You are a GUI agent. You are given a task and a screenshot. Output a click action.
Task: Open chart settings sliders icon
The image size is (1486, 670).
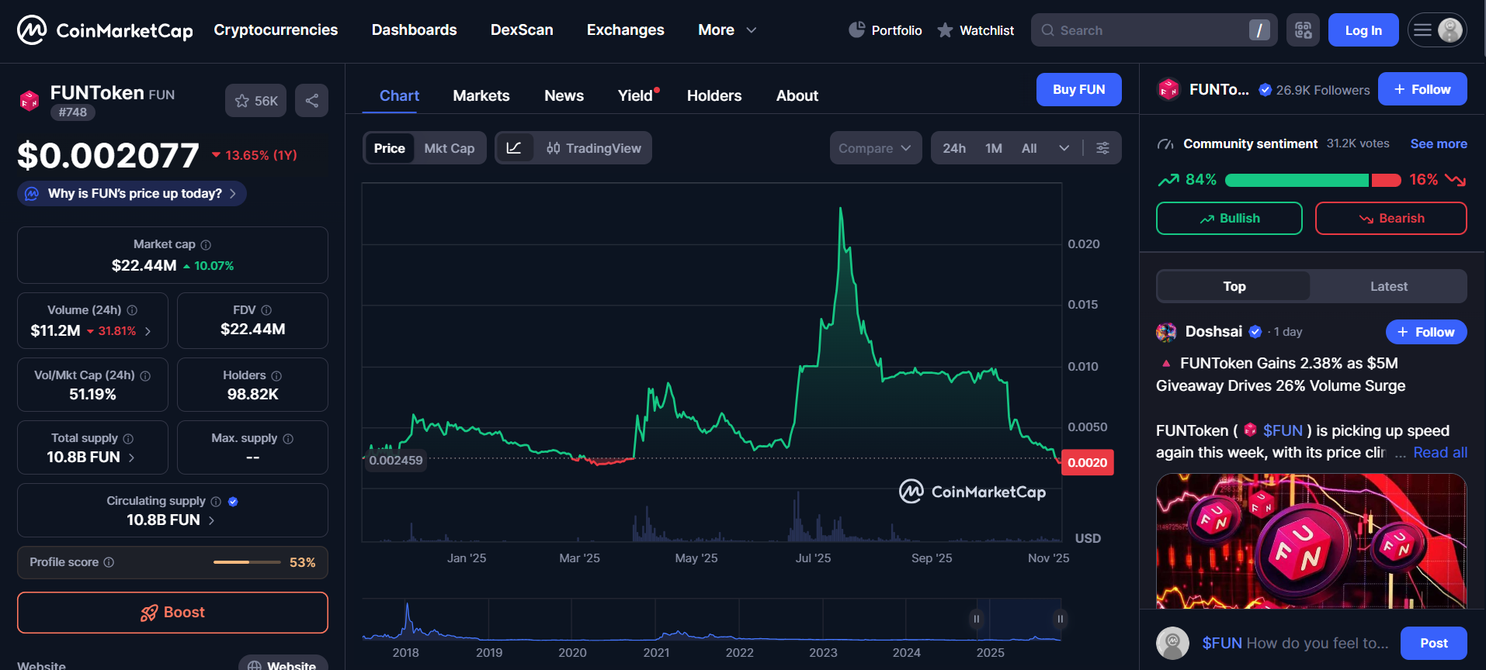(x=1102, y=148)
